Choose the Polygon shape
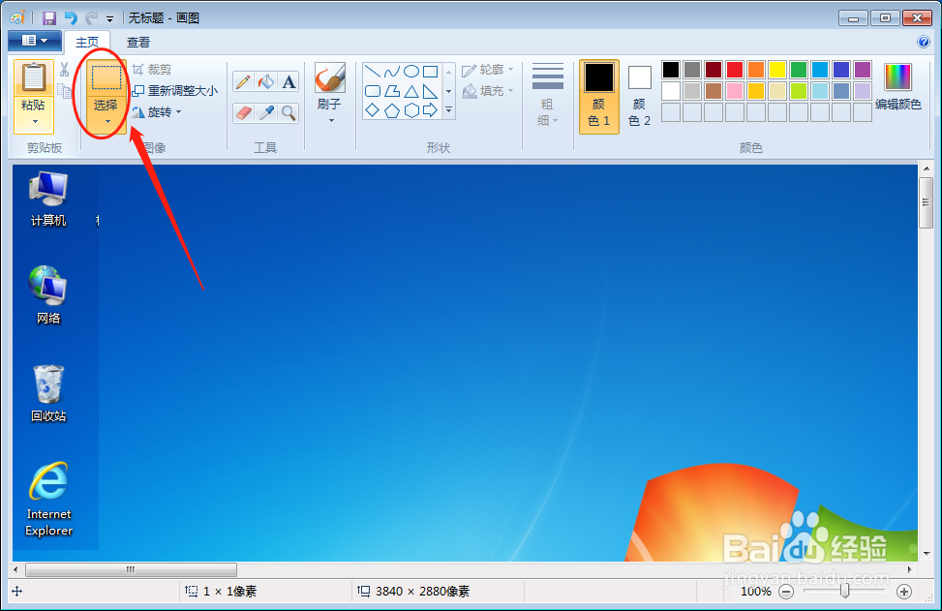The image size is (942, 611). [392, 91]
